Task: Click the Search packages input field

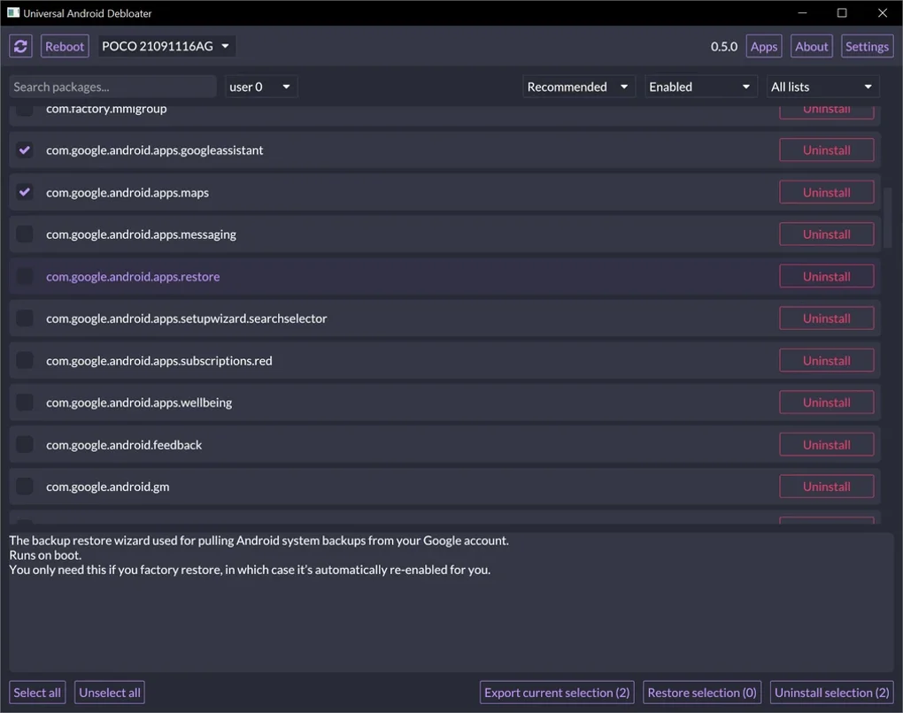Action: coord(112,87)
